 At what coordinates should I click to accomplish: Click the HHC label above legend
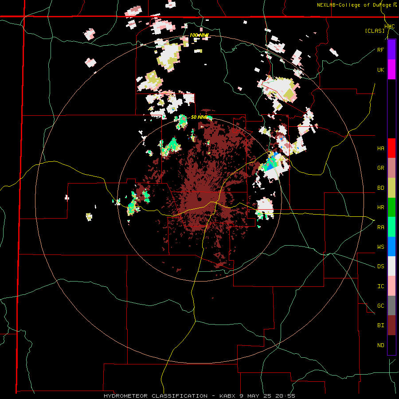click(x=389, y=26)
